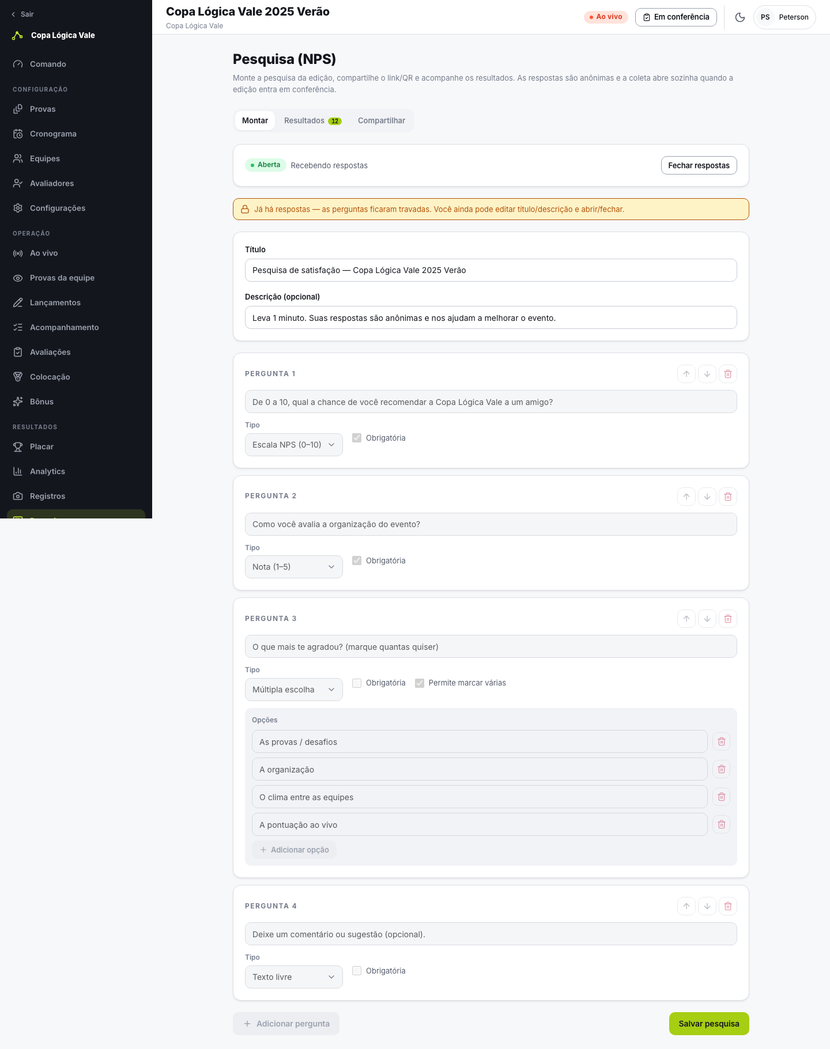The height and width of the screenshot is (1049, 830).
Task: Click the Descrição (opcional) input field
Action: (x=491, y=317)
